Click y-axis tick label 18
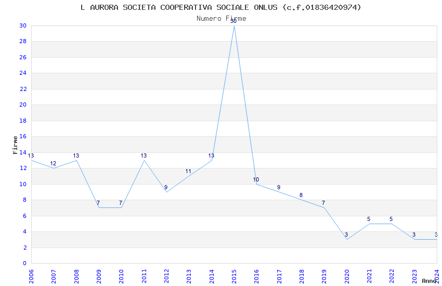The height and width of the screenshot is (286, 442). [23, 121]
